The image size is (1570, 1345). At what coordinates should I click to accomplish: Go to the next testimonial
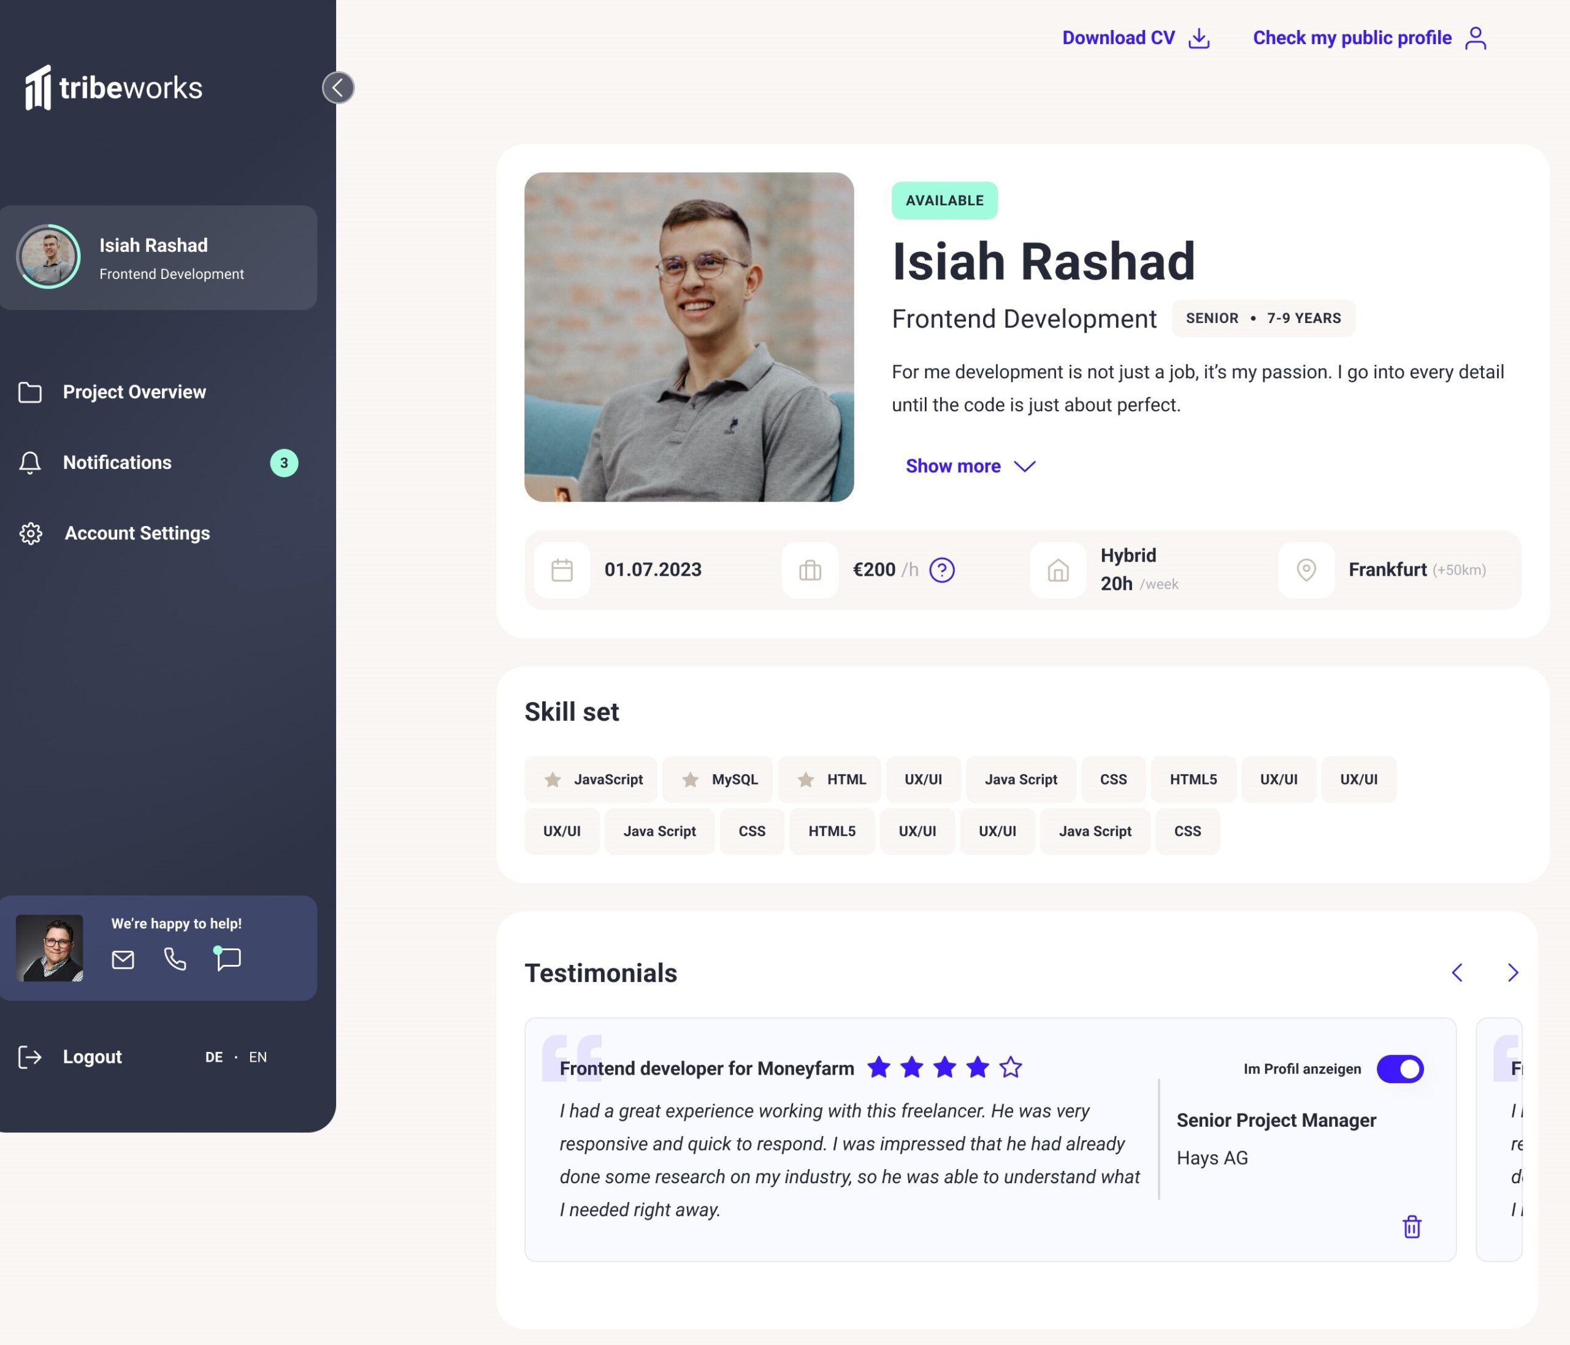[1512, 973]
